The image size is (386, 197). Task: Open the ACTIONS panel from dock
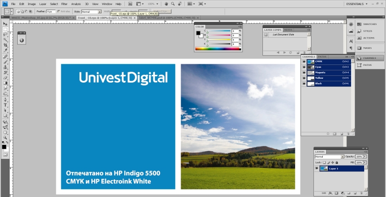point(370,38)
